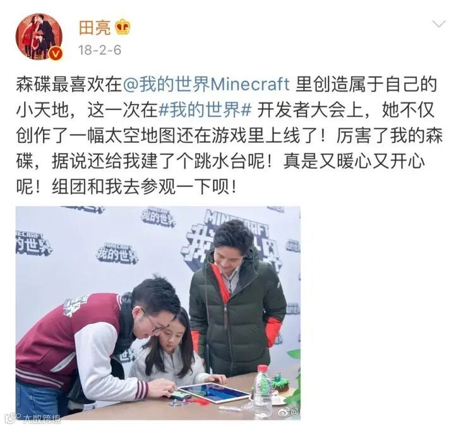Open the attached Minecraft event photo
Screen dimensions: 461x428
point(158,312)
